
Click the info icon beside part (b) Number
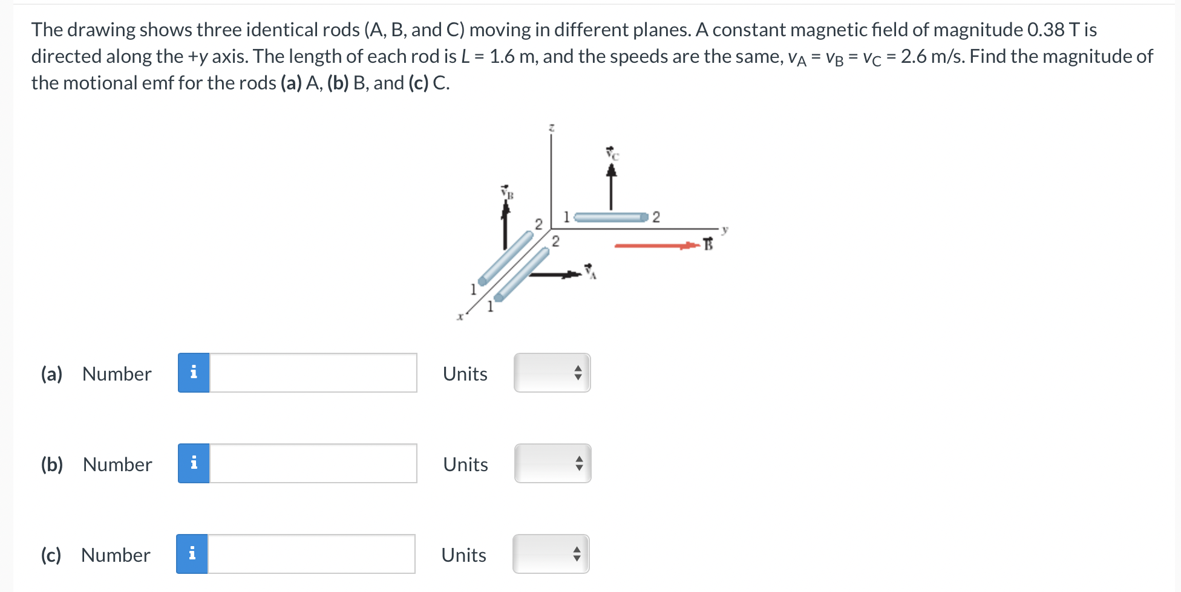click(x=194, y=463)
